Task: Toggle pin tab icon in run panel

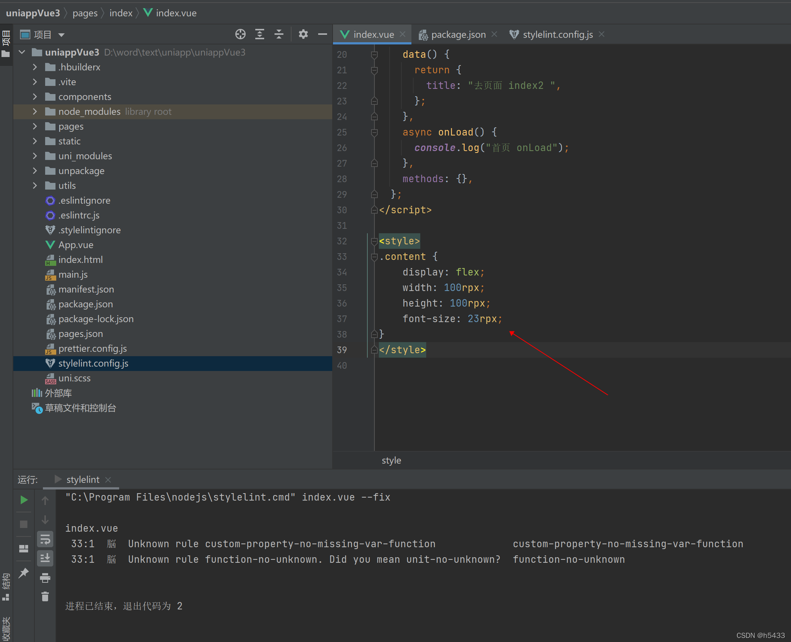Action: (x=24, y=573)
